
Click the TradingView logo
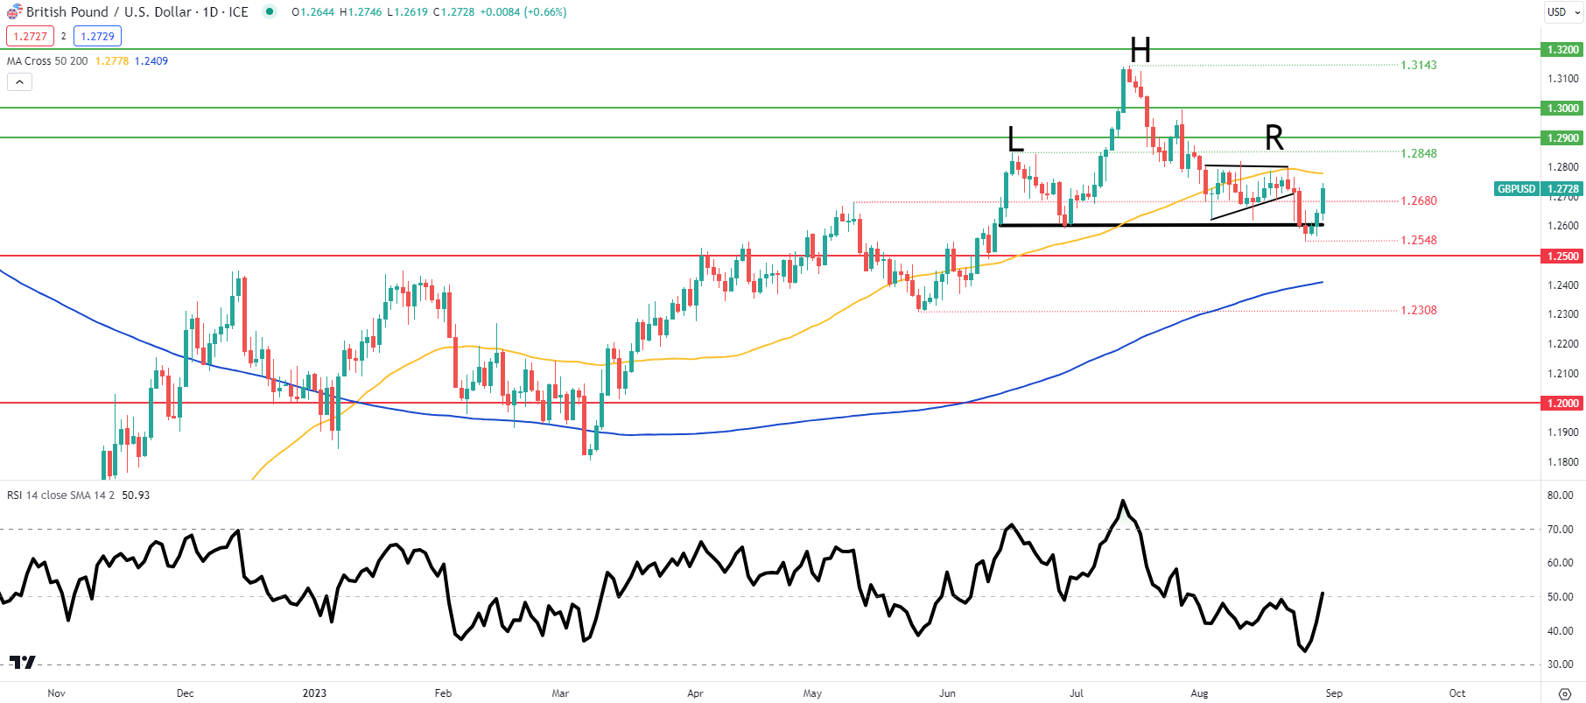23,662
